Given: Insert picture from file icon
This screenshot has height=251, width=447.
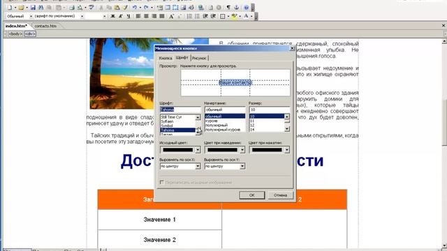Looking at the screenshot, I should pyautogui.click(x=184, y=8).
